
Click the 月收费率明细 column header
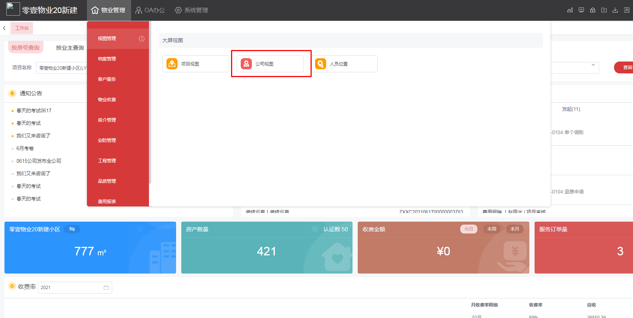[484, 305]
